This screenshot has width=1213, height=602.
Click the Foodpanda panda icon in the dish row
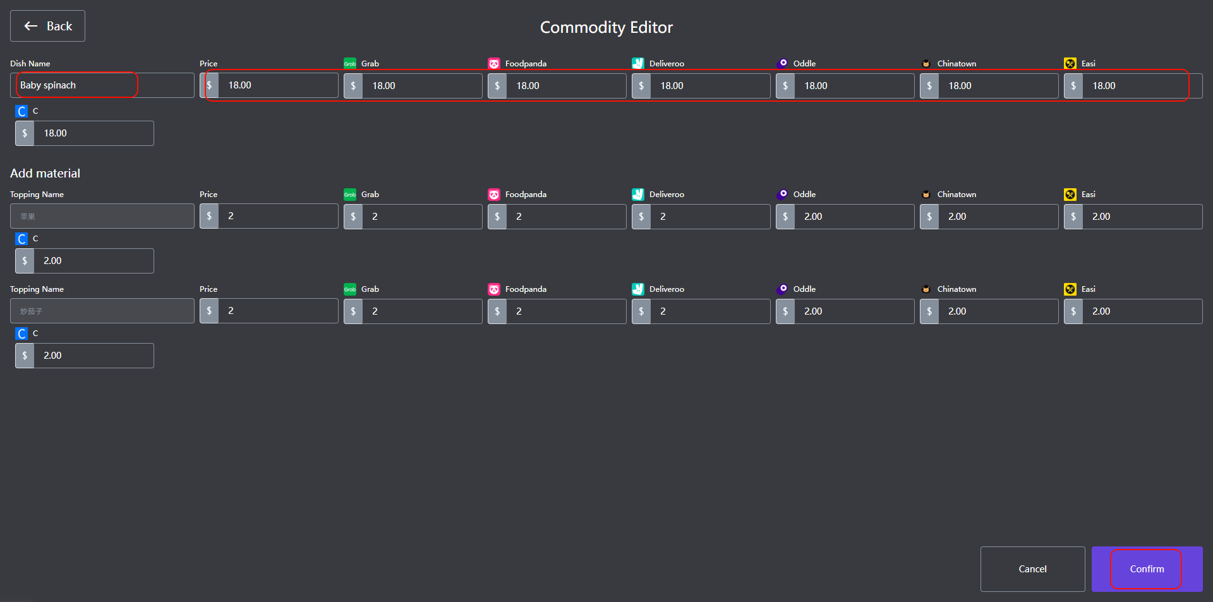click(x=493, y=64)
